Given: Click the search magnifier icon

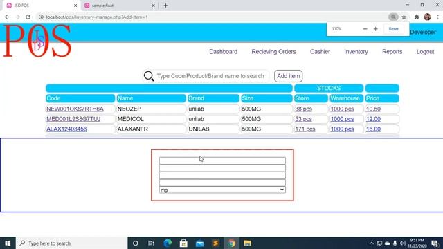Looking at the screenshot, I should coord(149,76).
